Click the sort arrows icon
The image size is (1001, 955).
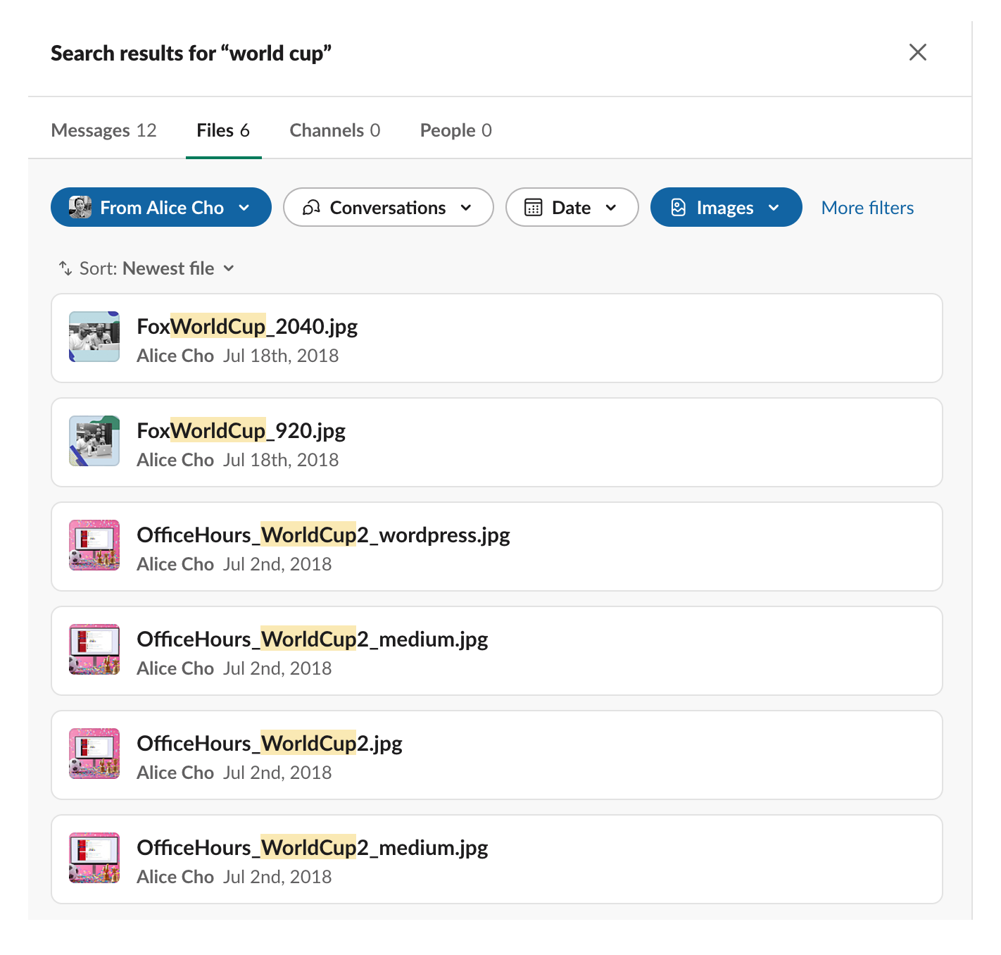(x=65, y=268)
